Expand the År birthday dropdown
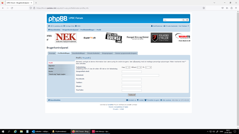Screen dimensions: 239x134 148,67
